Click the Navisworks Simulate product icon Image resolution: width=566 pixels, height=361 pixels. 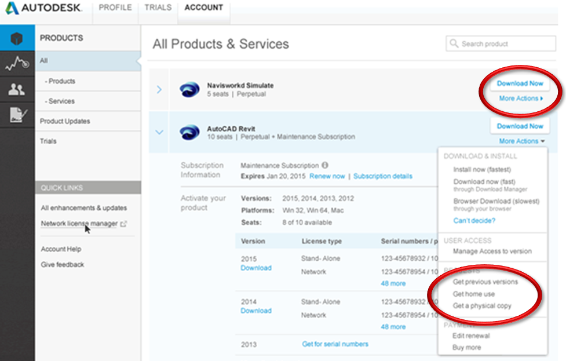[x=189, y=90]
